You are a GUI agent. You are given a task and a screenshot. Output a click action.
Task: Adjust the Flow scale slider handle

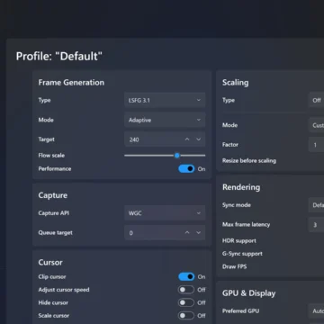pyautogui.click(x=177, y=156)
